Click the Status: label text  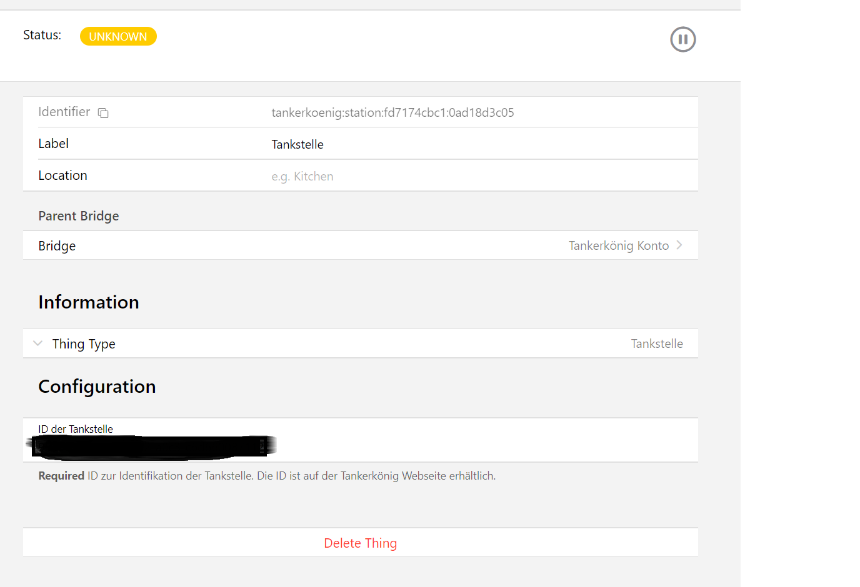click(42, 35)
